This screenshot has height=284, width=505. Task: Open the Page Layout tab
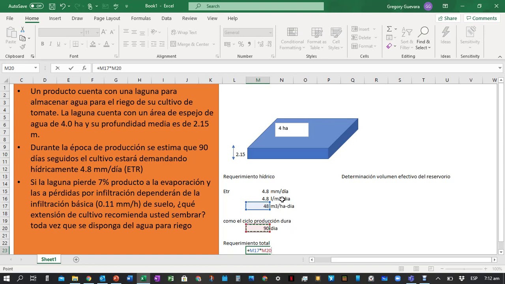[107, 18]
